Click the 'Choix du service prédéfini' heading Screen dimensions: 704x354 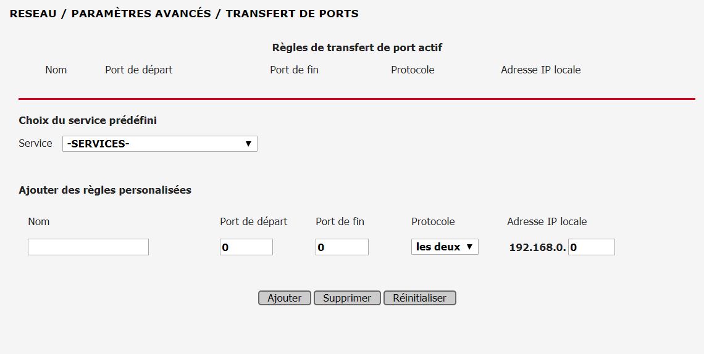(88, 120)
